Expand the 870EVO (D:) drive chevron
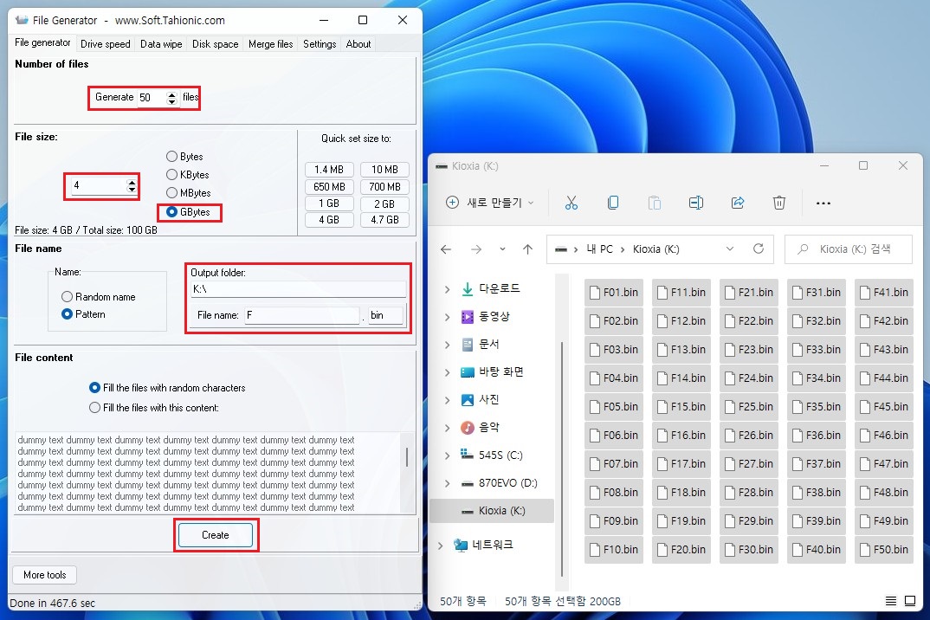930x620 pixels. coord(447,483)
